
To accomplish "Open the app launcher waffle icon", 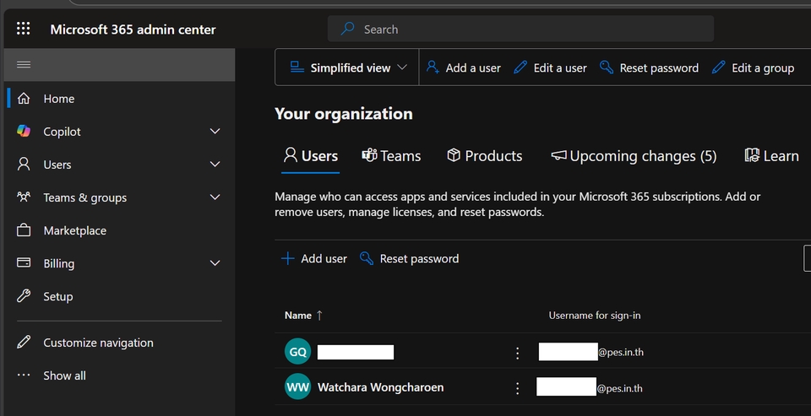I will tap(24, 29).
